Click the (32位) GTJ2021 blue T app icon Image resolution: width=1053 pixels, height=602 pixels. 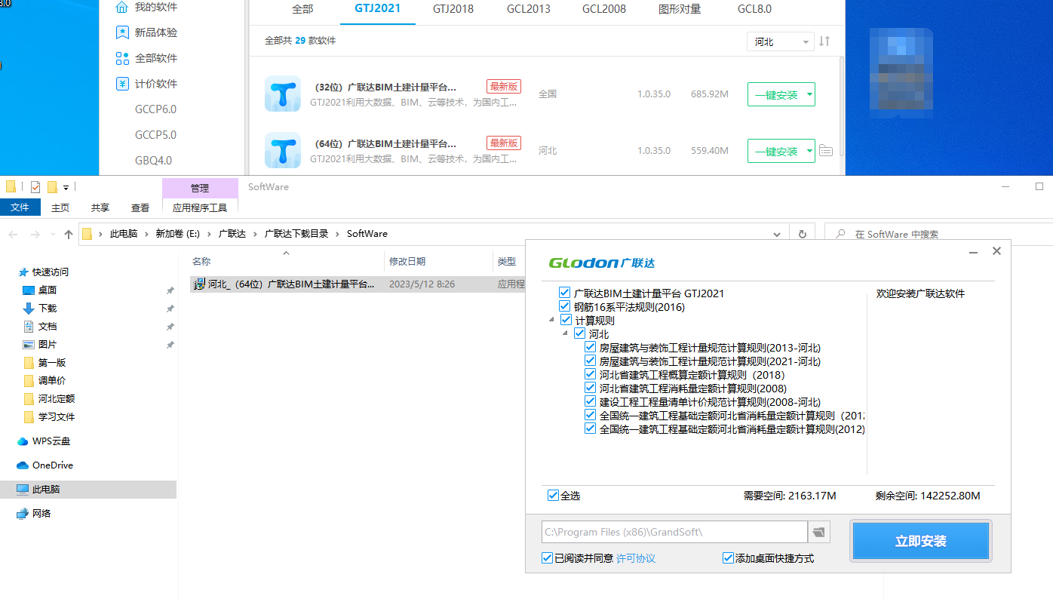click(283, 94)
